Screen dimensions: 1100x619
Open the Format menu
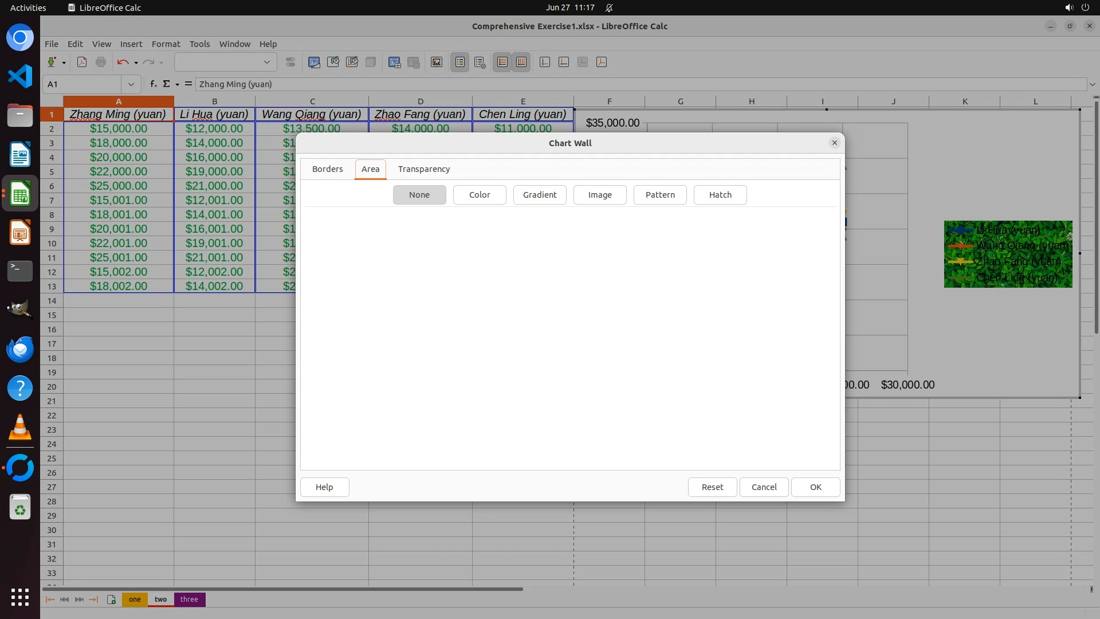coord(166,44)
